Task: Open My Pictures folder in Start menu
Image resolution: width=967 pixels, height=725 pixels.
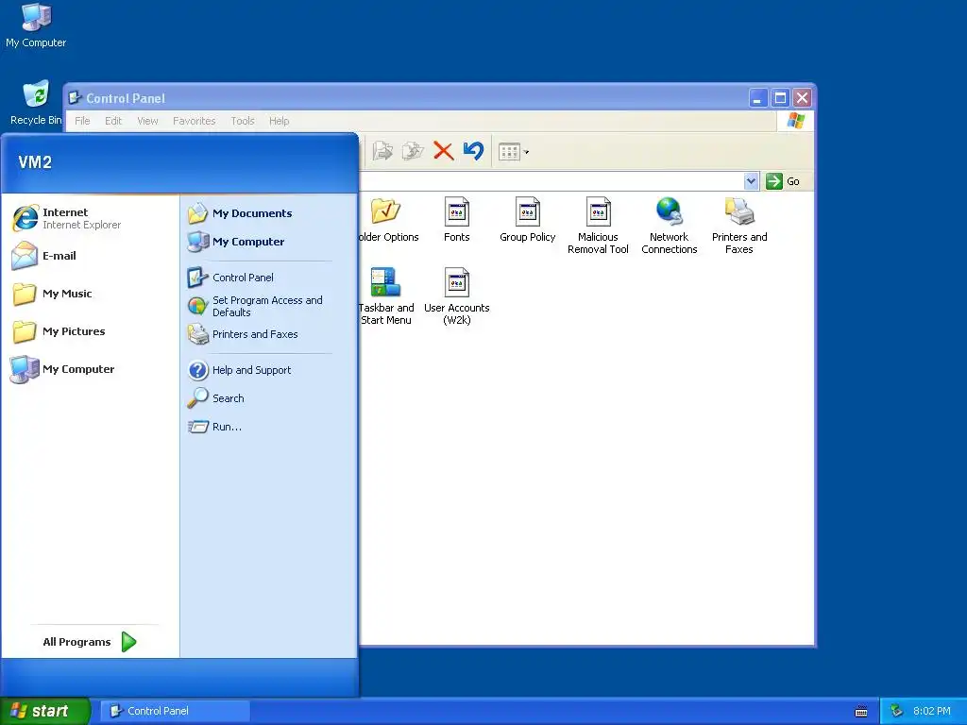Action: click(59, 331)
